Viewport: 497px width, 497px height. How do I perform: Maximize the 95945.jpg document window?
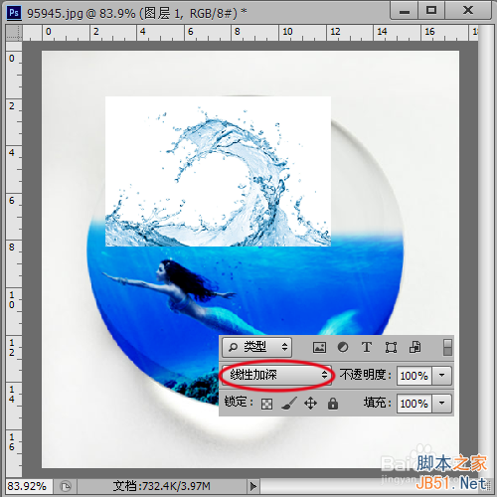click(x=430, y=11)
